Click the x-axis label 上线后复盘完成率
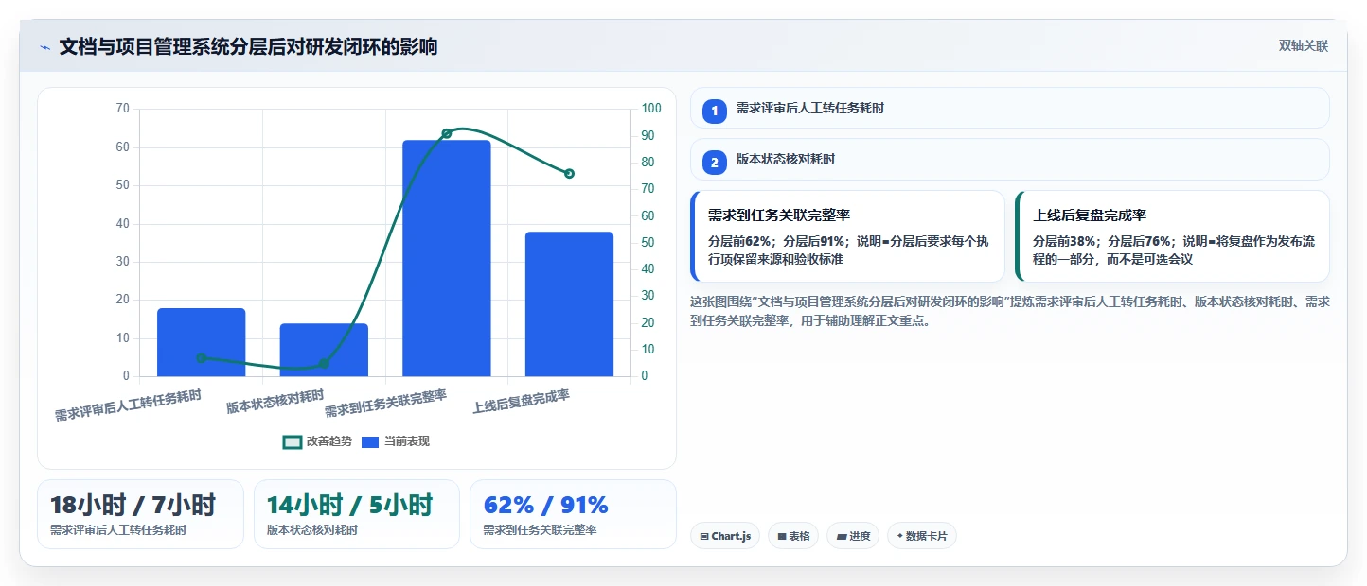The width and height of the screenshot is (1367, 586). 522,402
